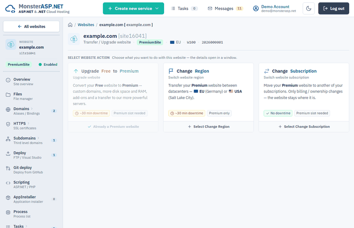Open the Create new service dropdown

(x=134, y=8)
